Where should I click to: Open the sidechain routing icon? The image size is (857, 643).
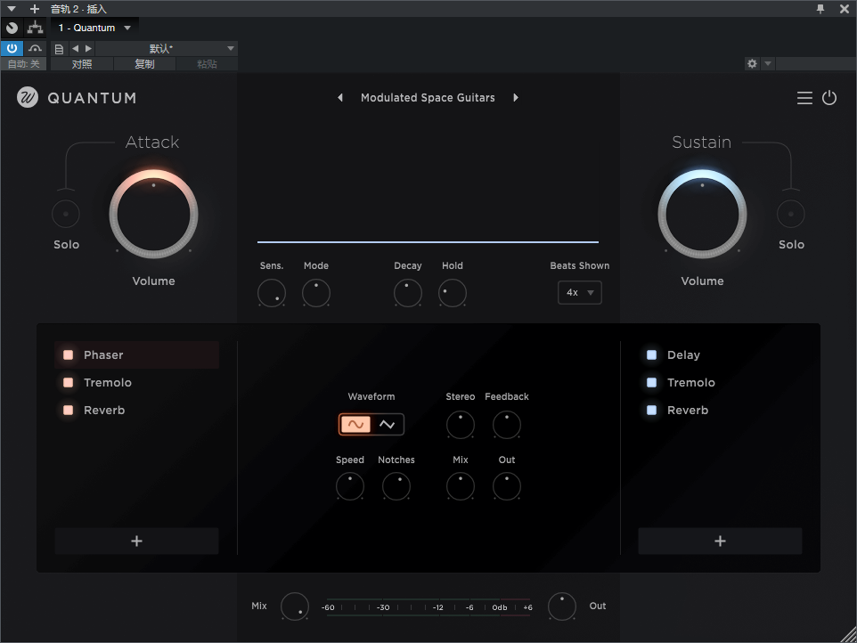click(x=35, y=28)
